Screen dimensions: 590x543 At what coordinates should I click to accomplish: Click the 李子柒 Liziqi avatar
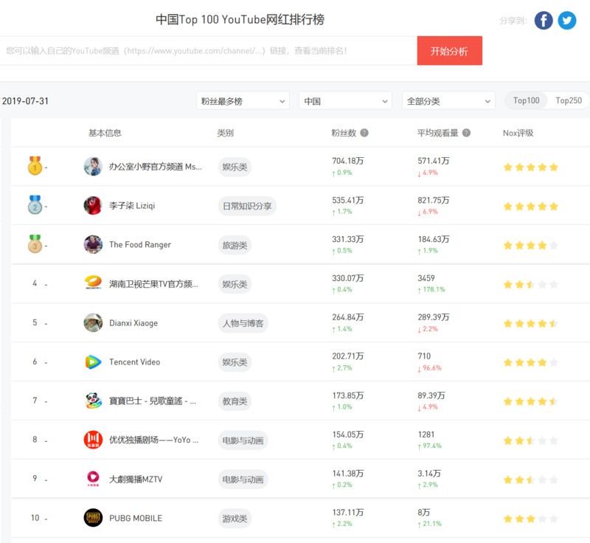[93, 205]
